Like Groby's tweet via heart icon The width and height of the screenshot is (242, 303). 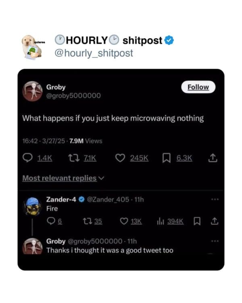coord(120,159)
